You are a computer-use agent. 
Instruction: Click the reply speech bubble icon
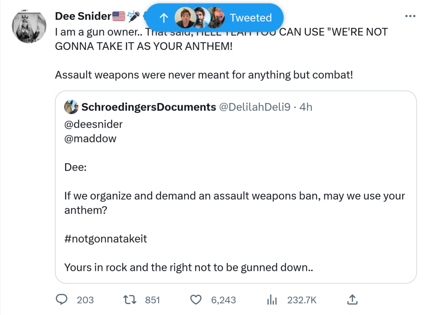pos(62,300)
